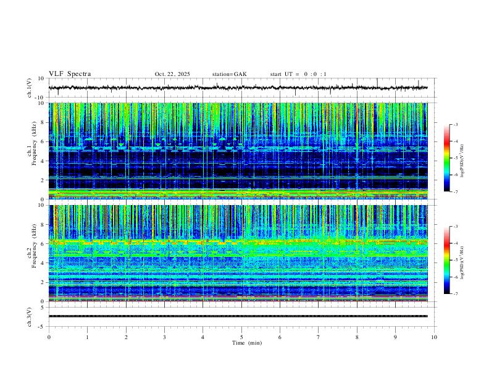Click time axis tick label "1"
Image resolution: width=489 pixels, height=378 pixels.
[87, 337]
